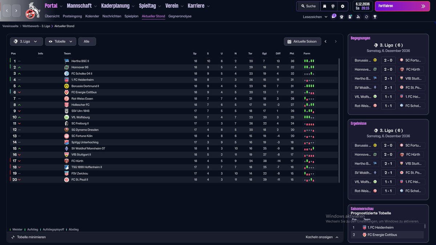The height and width of the screenshot is (245, 436).
Task: Expand the Verein menu chevron
Action: click(x=182, y=6)
